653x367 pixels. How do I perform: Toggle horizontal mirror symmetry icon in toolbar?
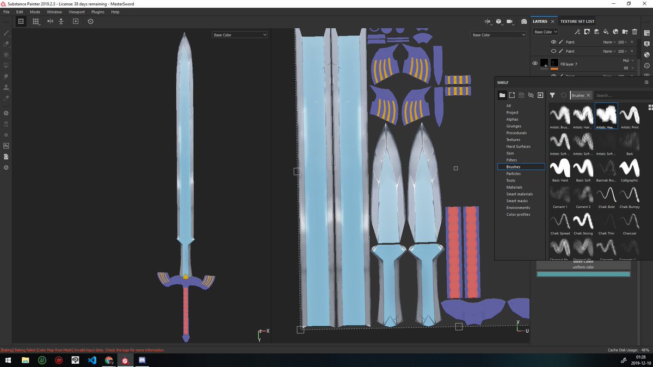tap(50, 21)
